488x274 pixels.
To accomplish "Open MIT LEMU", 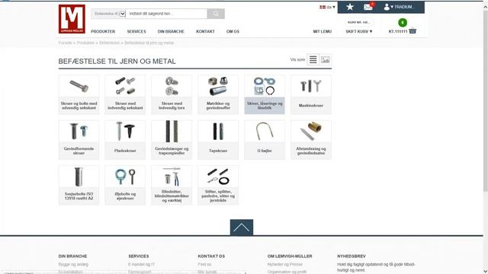I will [x=322, y=31].
